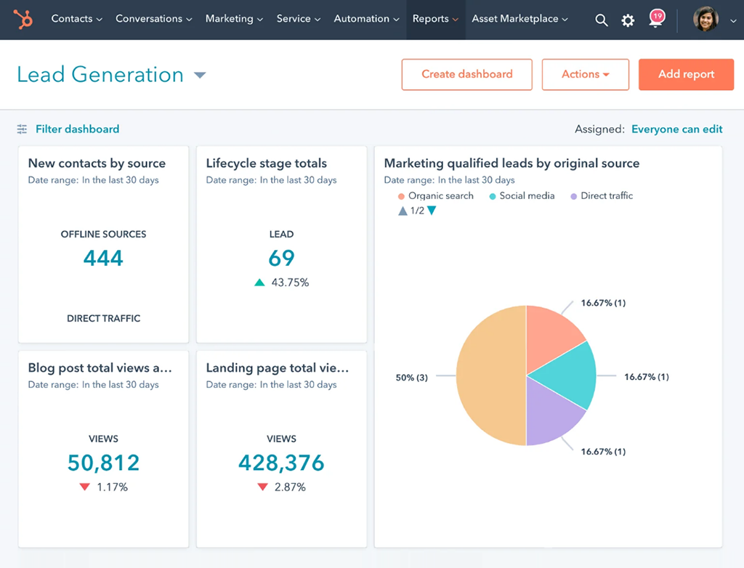744x568 pixels.
Task: Click the 69 lead value
Action: tap(281, 258)
